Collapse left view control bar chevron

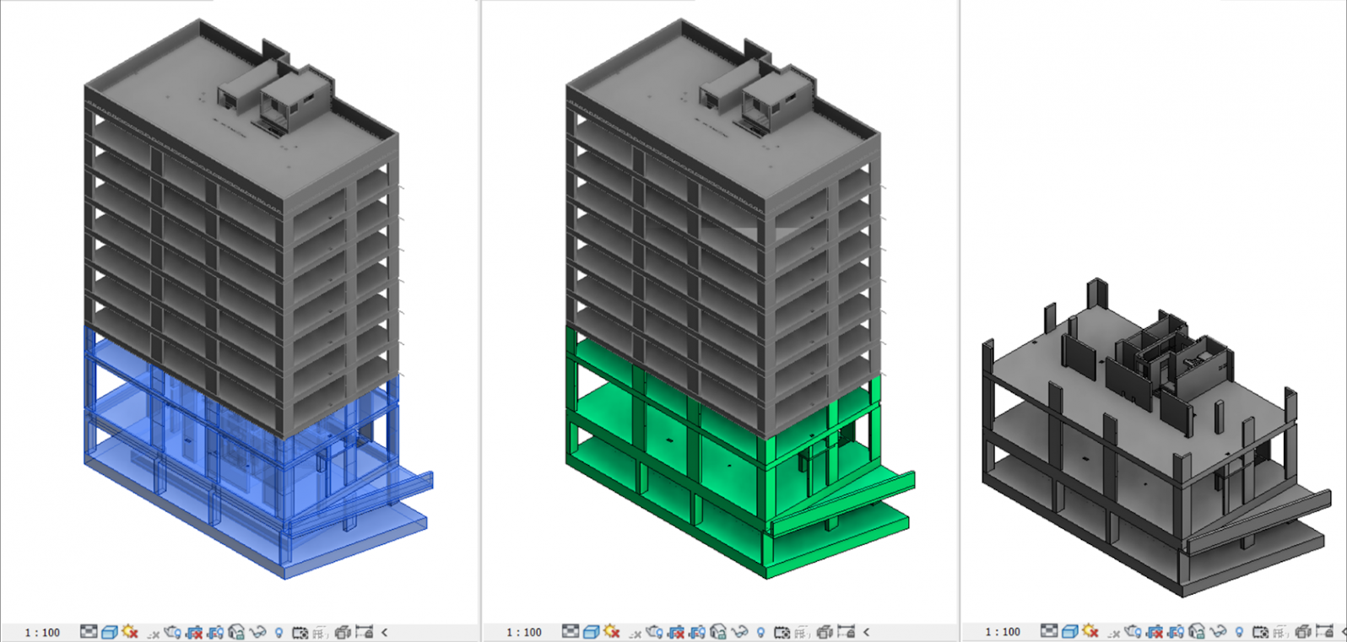point(385,632)
